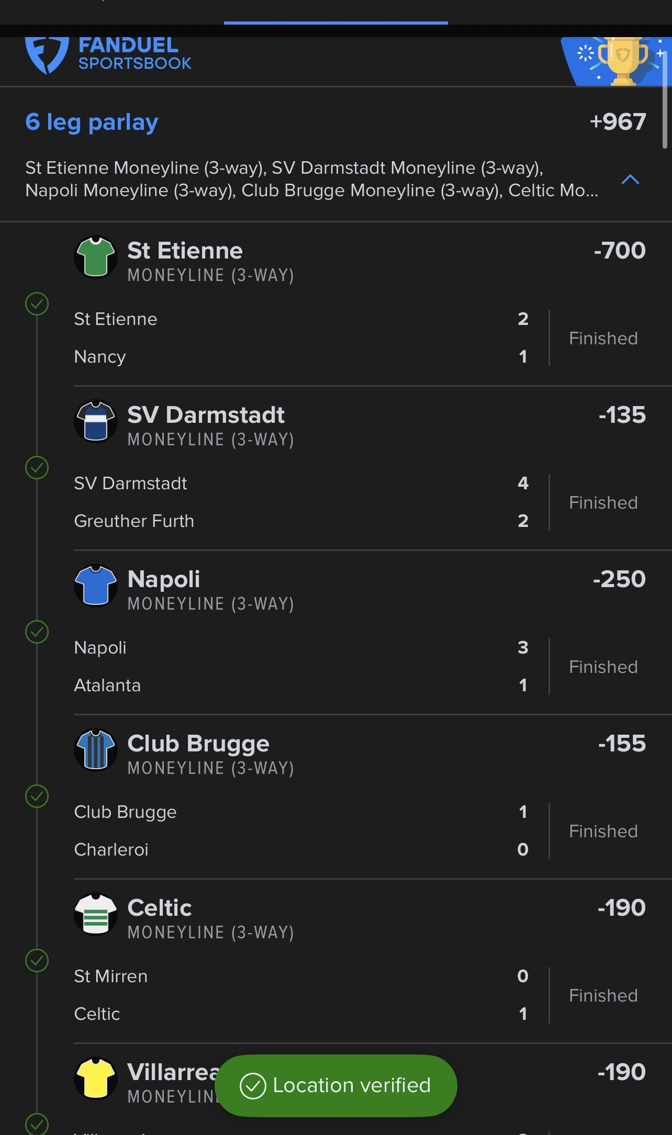Click St Etienne leg green checkmark
The height and width of the screenshot is (1135, 672).
37,304
